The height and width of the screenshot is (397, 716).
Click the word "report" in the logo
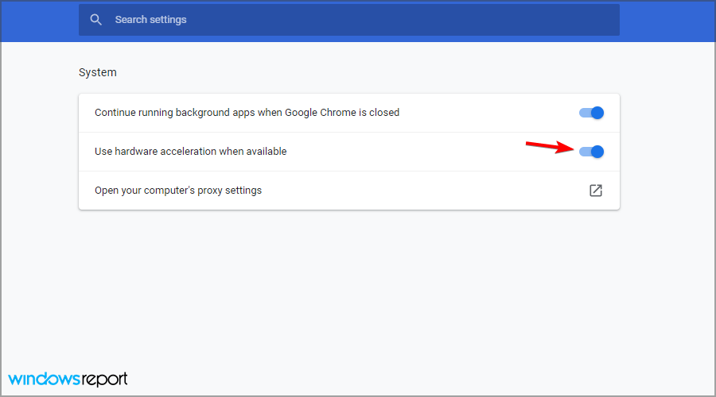[104, 380]
